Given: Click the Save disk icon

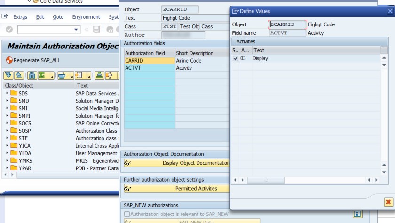Looking at the screenshot, I should point(96,30).
